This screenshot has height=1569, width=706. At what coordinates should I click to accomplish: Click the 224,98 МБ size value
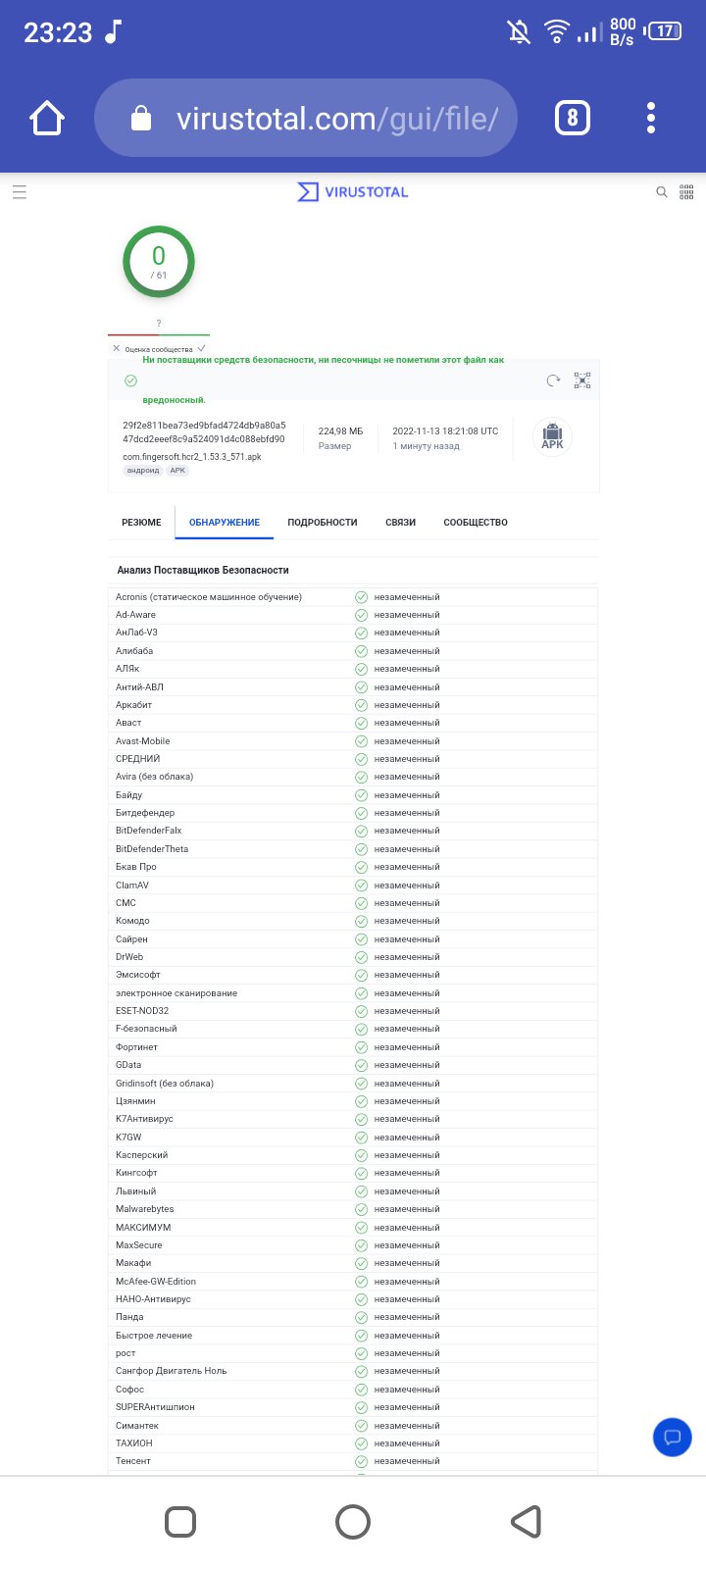point(340,431)
